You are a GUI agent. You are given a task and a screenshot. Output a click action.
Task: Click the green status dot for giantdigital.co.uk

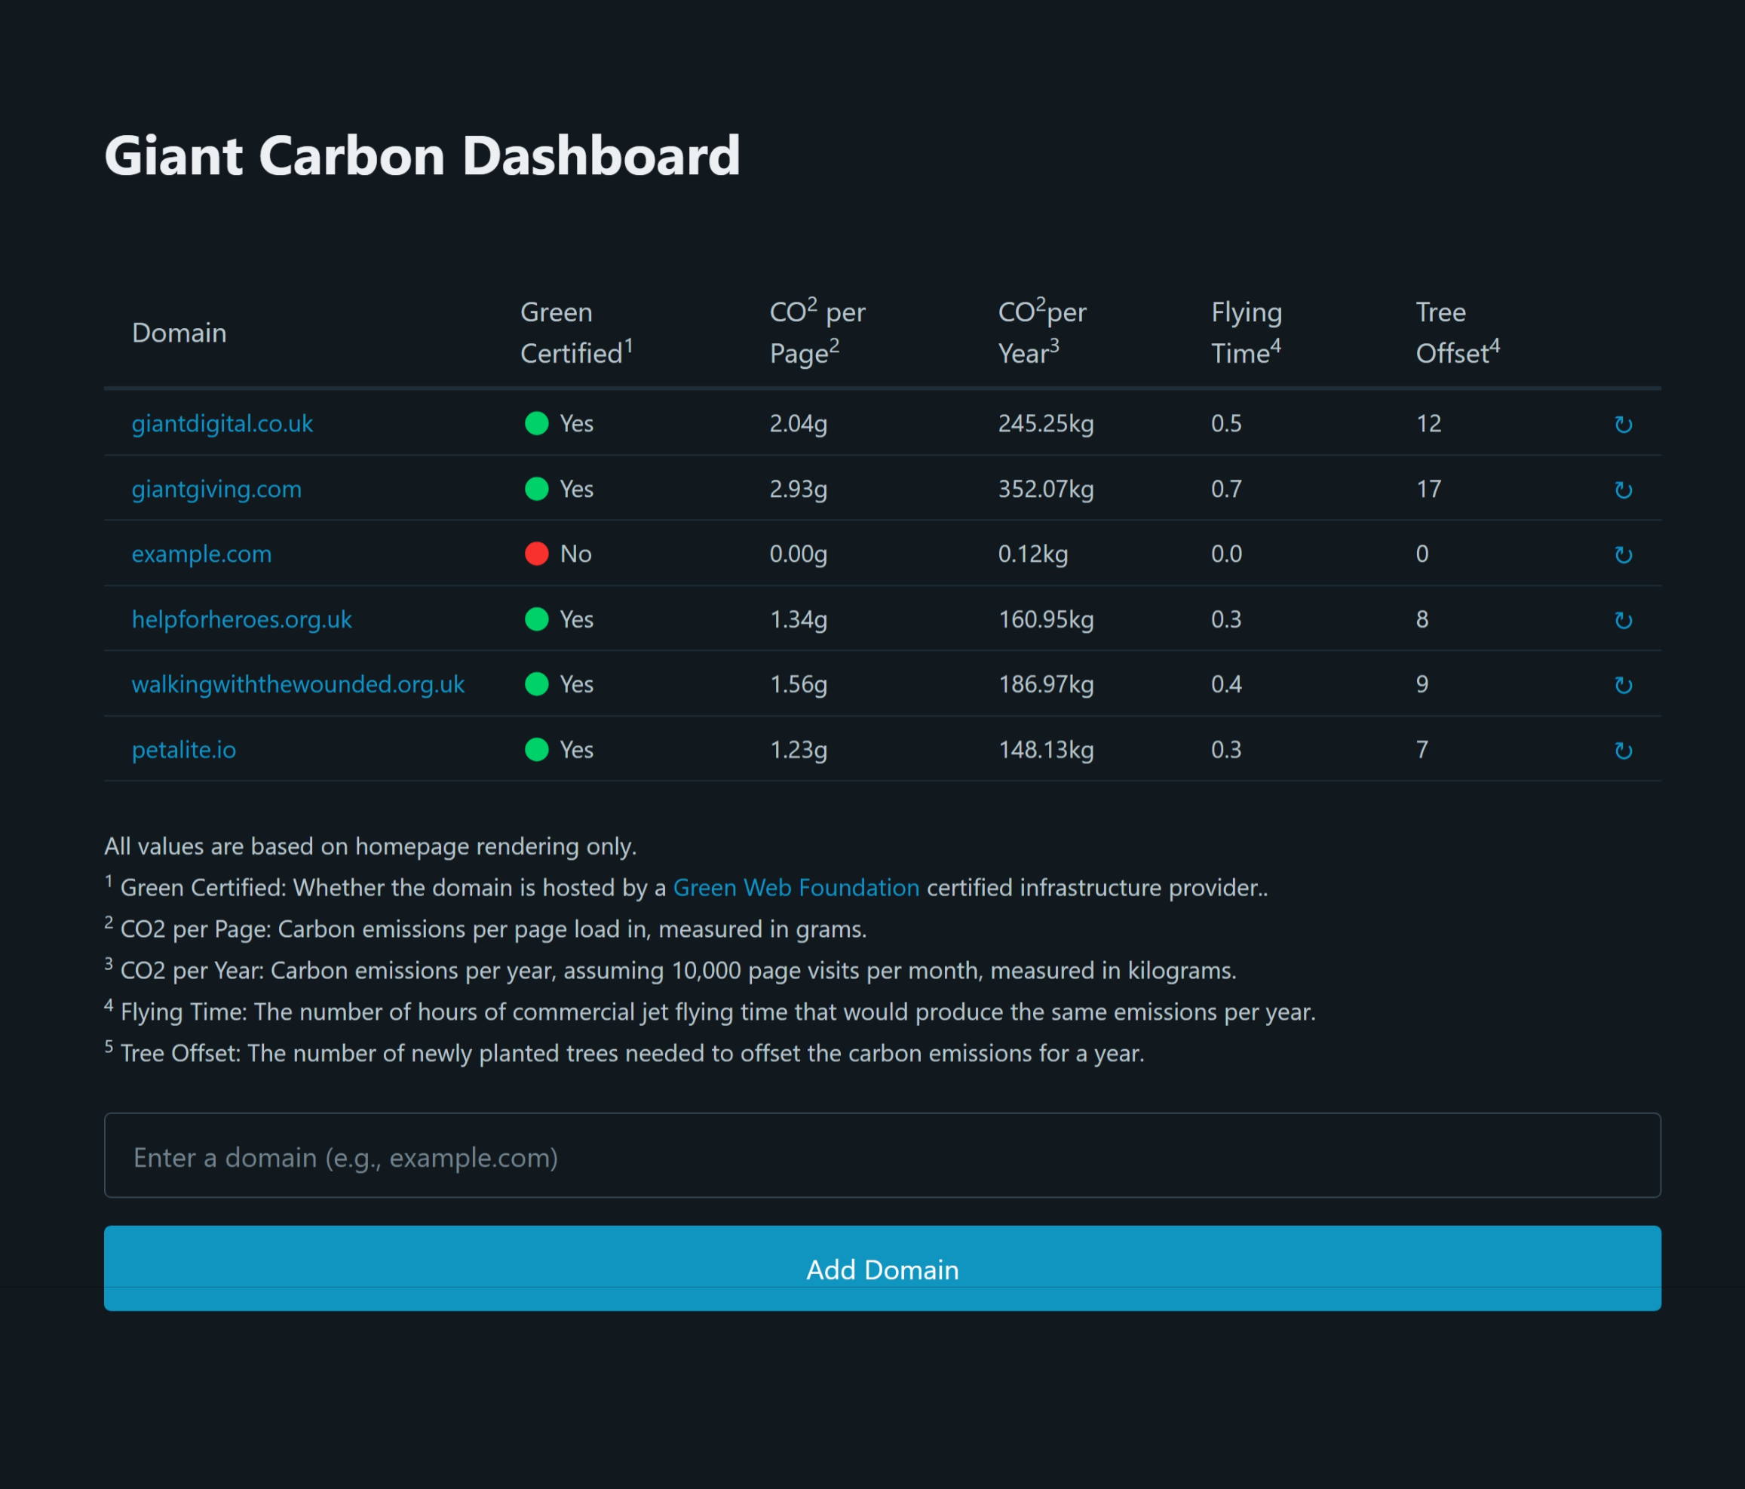coord(536,422)
